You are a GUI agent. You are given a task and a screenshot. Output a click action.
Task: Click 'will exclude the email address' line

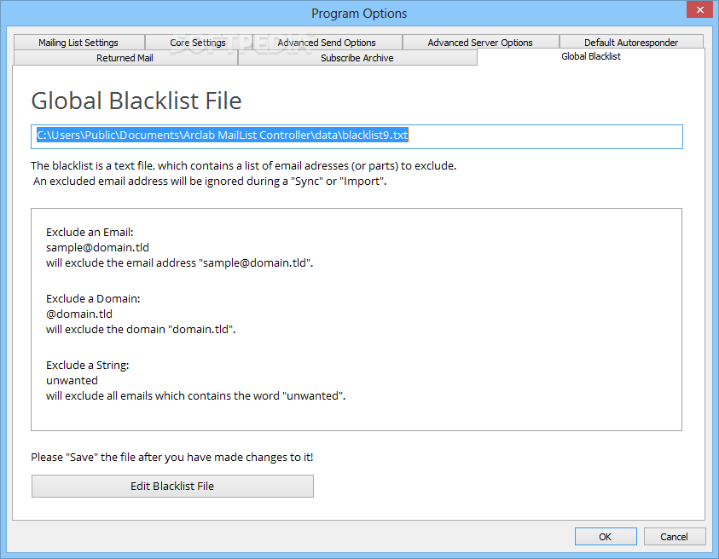click(179, 263)
